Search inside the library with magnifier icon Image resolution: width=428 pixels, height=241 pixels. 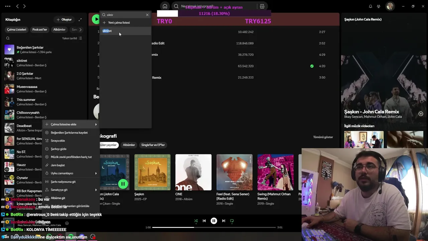(x=8, y=38)
